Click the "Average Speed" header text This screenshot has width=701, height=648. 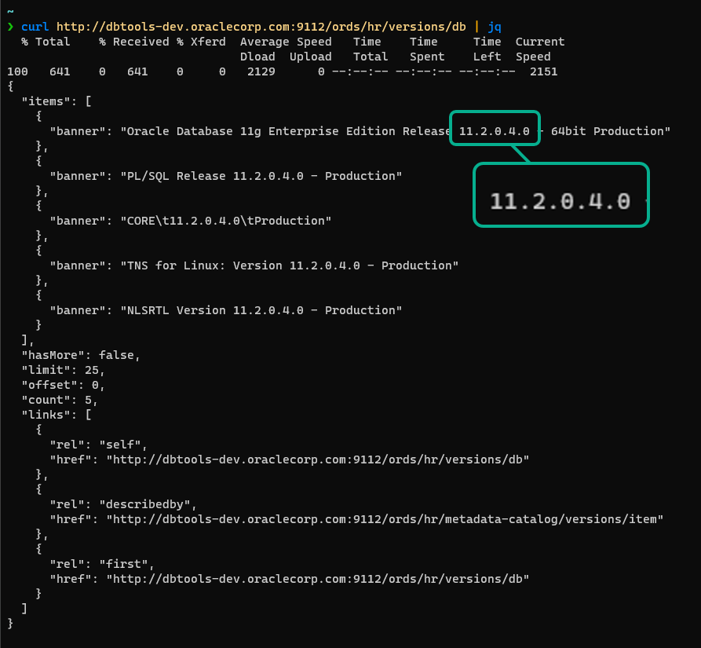286,42
